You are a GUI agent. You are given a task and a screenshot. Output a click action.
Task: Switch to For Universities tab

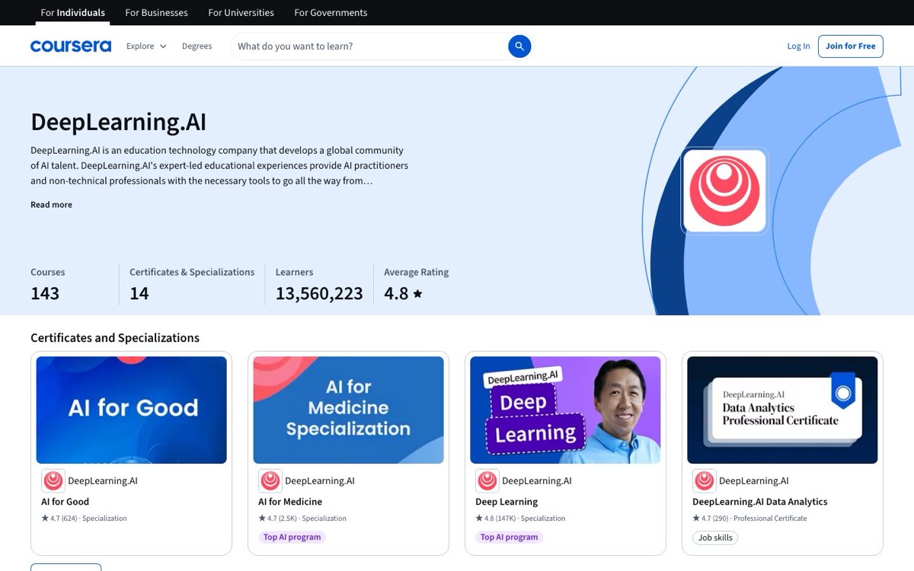pyautogui.click(x=241, y=13)
